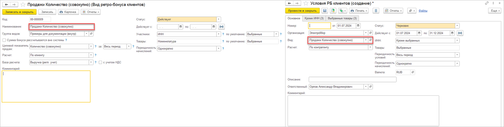Switch to the 'Кроме ИНН (3)' tab
The width and height of the screenshot is (504, 127).
314,18
